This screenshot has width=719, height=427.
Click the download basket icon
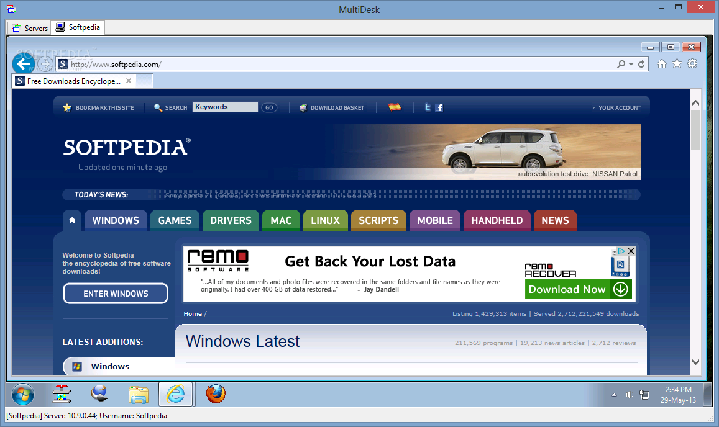coord(303,107)
